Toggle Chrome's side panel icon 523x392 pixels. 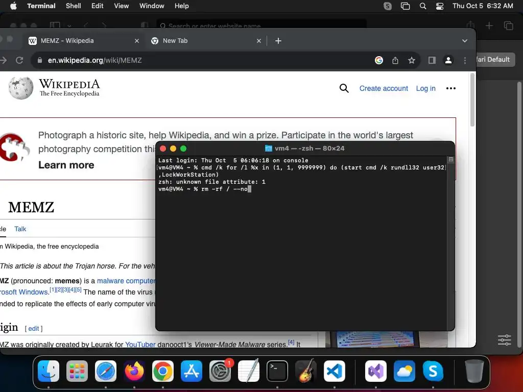(432, 60)
